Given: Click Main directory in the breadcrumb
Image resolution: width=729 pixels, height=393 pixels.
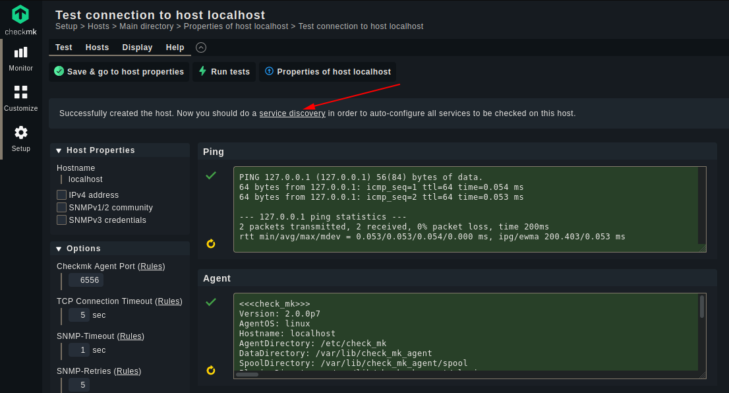Looking at the screenshot, I should (x=146, y=26).
